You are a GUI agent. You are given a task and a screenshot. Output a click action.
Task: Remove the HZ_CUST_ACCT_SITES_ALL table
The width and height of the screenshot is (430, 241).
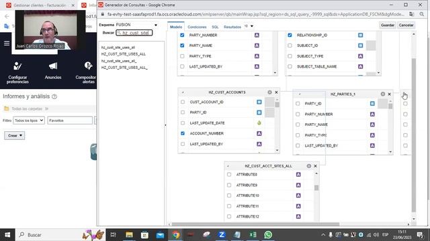(x=315, y=166)
